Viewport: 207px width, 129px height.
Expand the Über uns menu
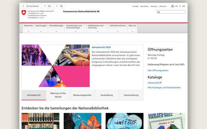click(132, 28)
